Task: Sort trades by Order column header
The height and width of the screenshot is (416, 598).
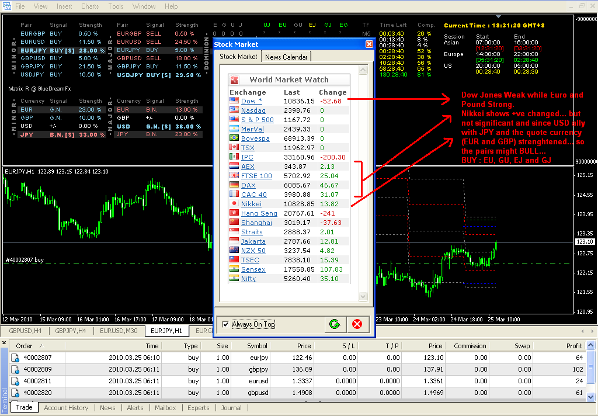Action: tap(37, 346)
